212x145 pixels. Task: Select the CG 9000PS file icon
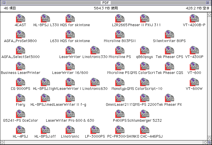(x=21, y=82)
